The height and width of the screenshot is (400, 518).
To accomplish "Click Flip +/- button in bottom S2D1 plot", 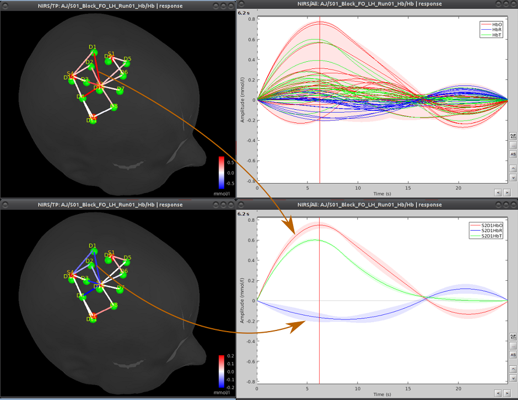I will pyautogui.click(x=512, y=337).
